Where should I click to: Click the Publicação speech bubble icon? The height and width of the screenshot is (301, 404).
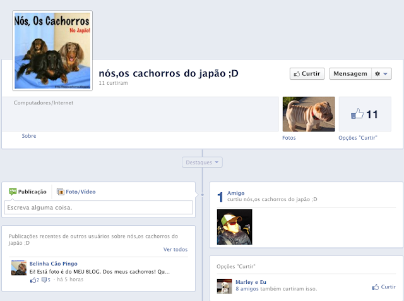click(x=13, y=192)
